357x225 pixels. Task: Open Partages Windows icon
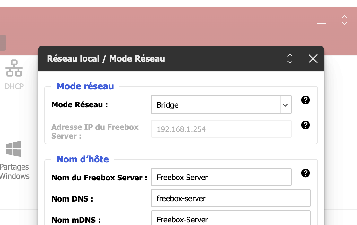14,160
